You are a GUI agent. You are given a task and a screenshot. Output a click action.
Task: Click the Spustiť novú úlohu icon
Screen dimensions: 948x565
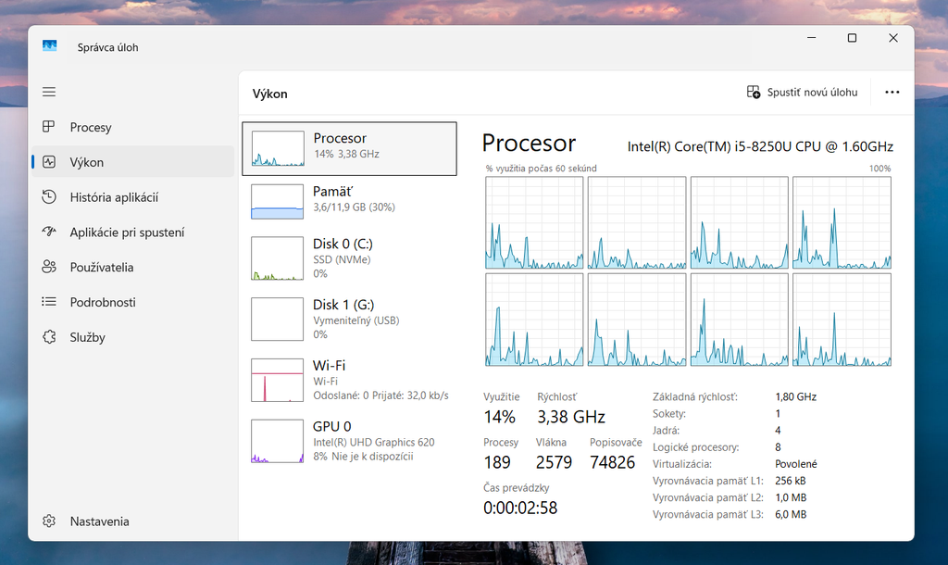754,92
